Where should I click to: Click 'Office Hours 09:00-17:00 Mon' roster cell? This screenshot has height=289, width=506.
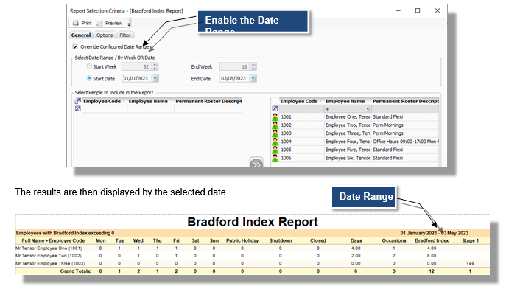click(405, 142)
